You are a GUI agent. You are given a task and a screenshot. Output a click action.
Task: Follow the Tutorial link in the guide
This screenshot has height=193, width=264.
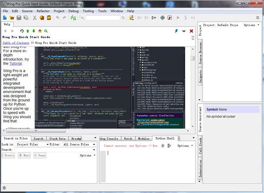click(16, 64)
